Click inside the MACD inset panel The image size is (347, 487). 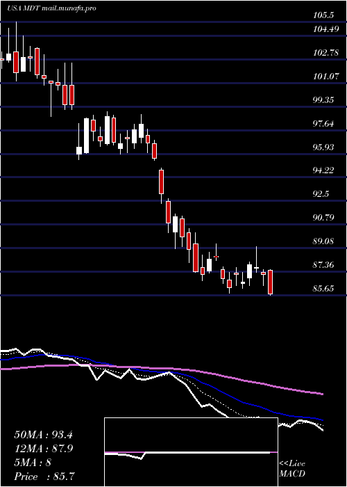pos(191,452)
